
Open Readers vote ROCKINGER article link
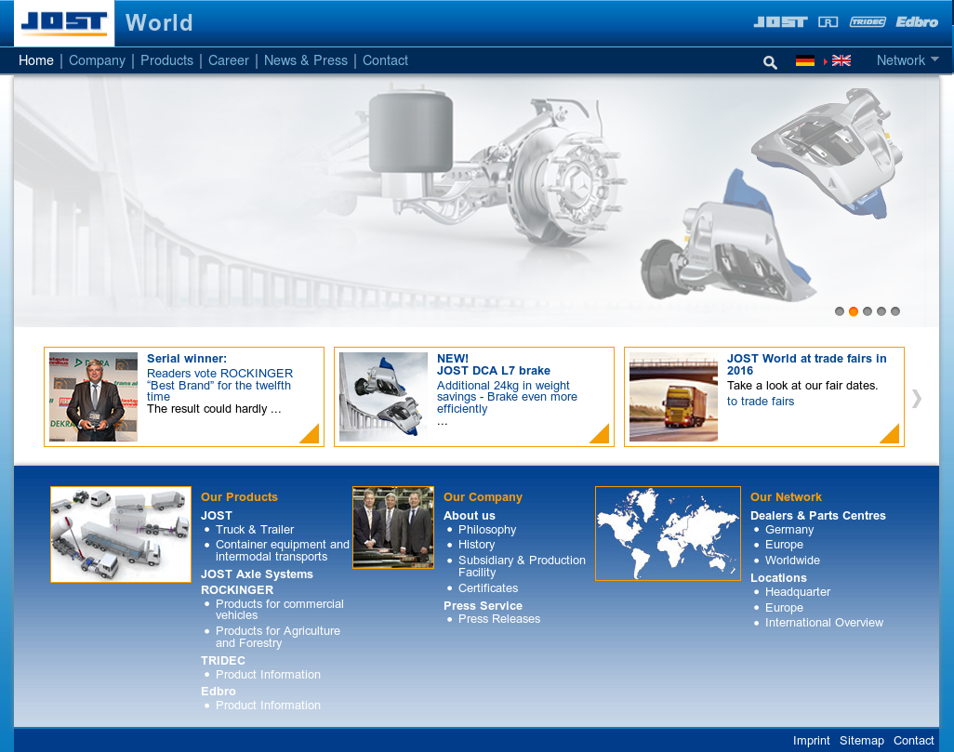pos(219,385)
